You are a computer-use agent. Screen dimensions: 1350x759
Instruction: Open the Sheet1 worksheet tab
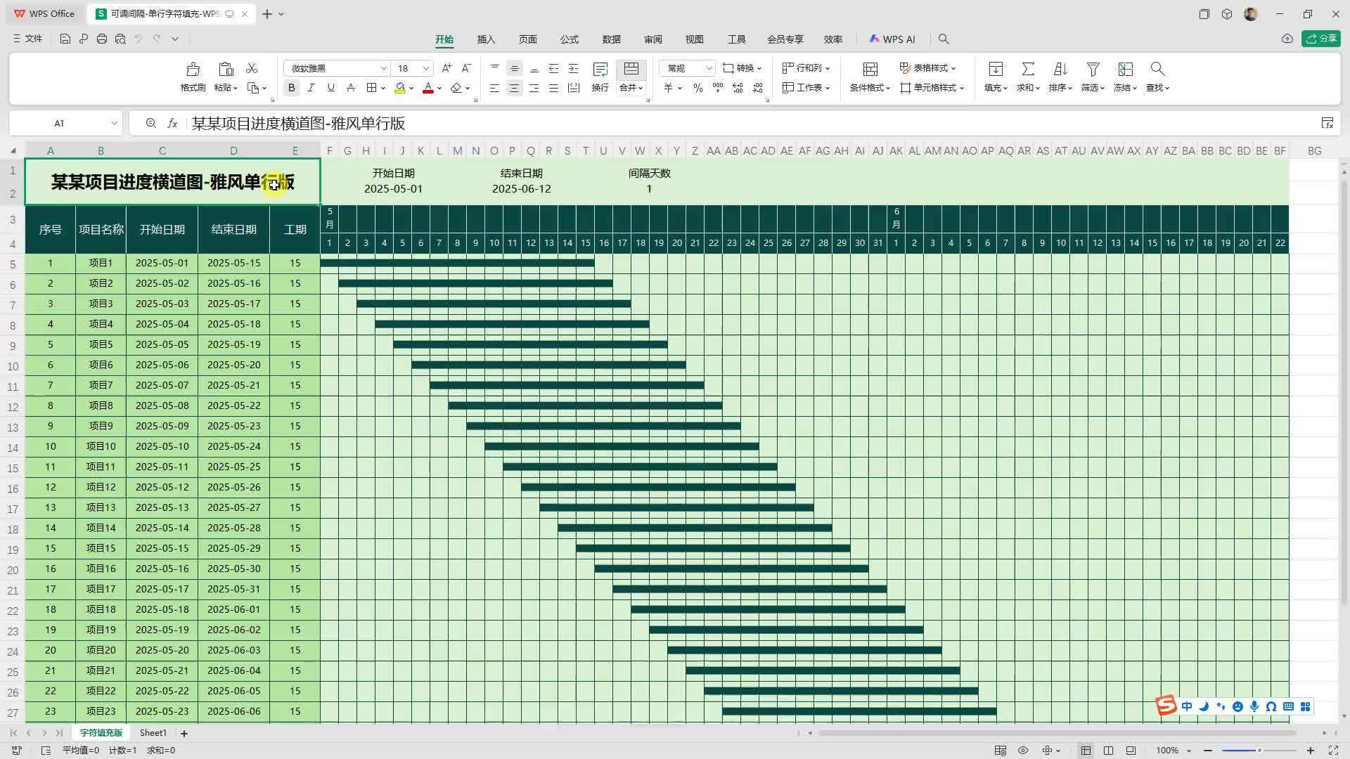153,733
